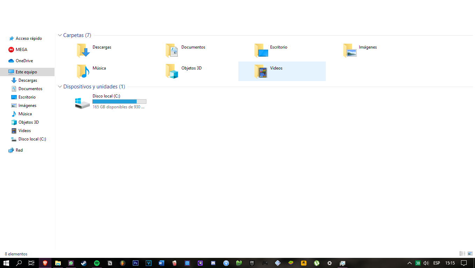Launch Microsoft Word from the taskbar
Viewport: 475px width, 268px height.
161,263
